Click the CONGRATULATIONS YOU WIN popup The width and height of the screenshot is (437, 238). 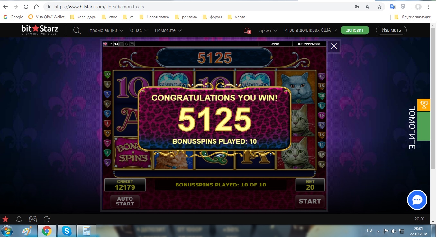[x=214, y=119]
